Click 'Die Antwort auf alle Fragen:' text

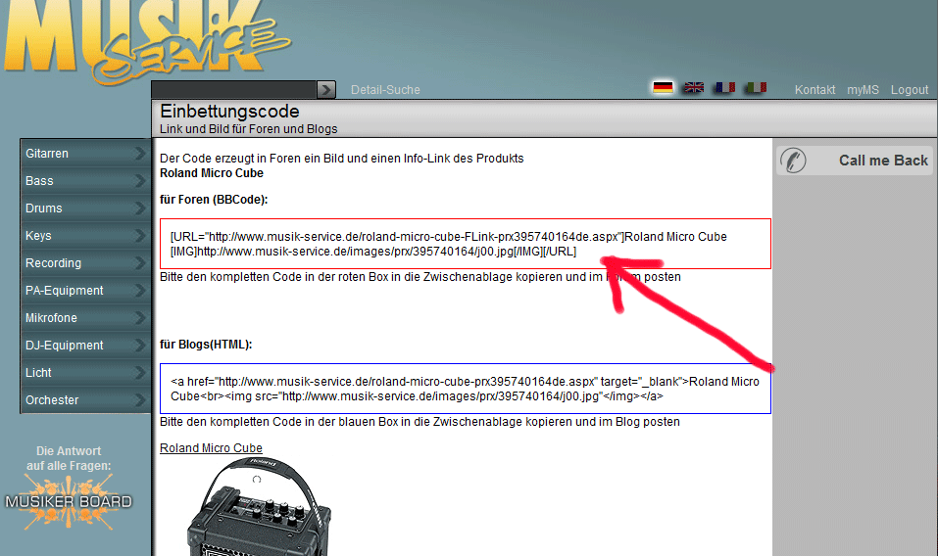point(69,458)
